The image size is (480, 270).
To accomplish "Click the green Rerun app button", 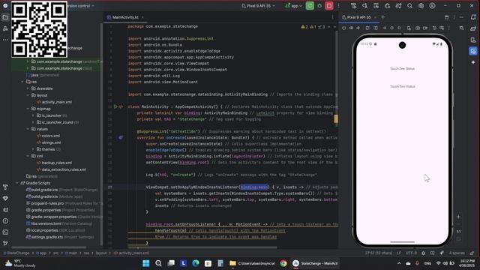I will [x=310, y=6].
